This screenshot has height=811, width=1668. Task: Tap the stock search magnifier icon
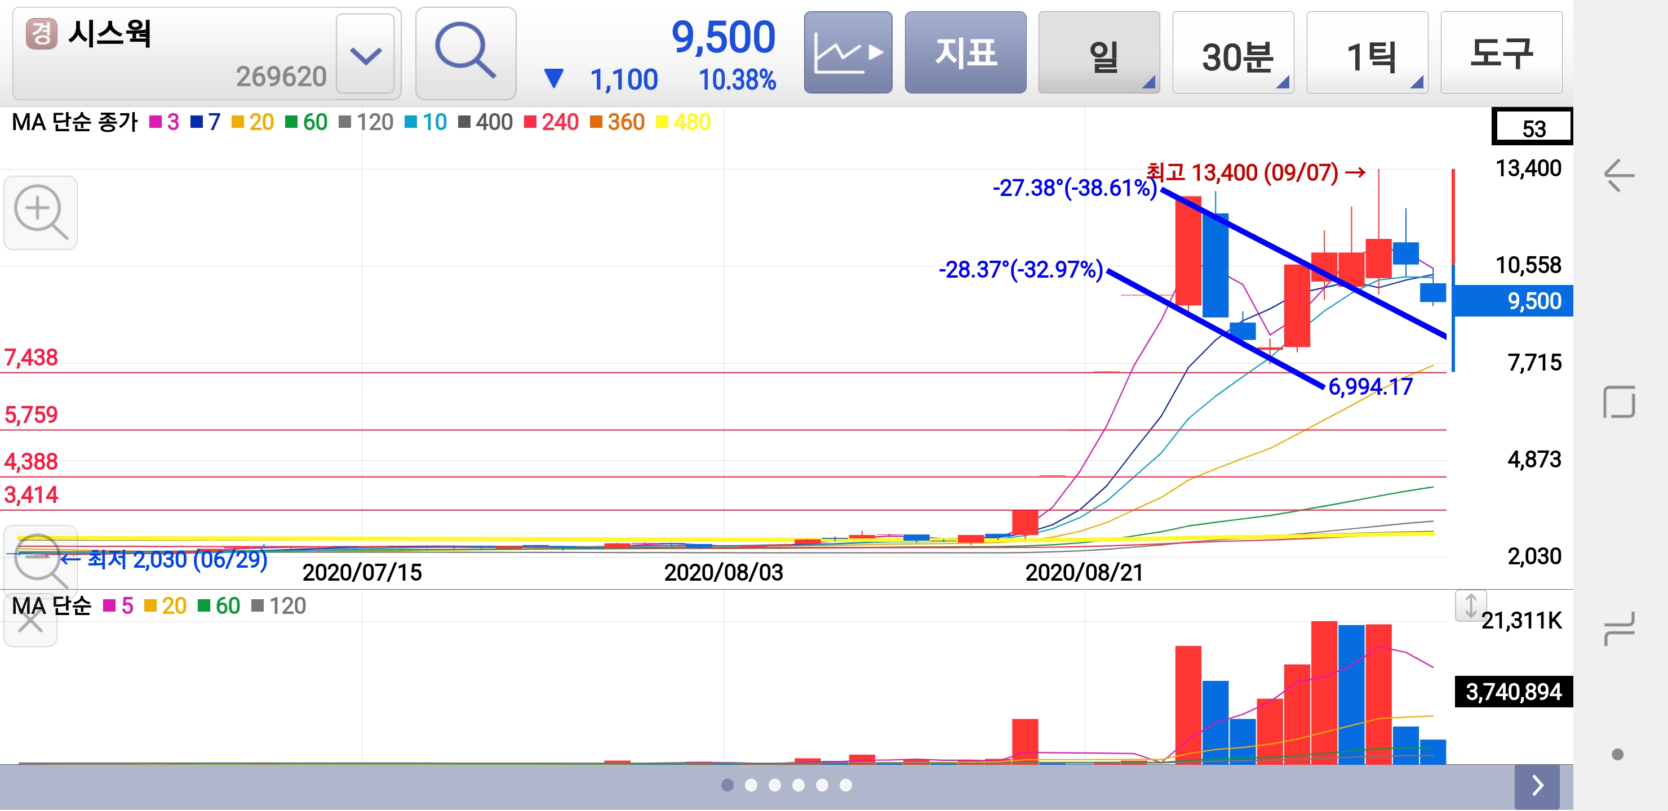coord(465,53)
